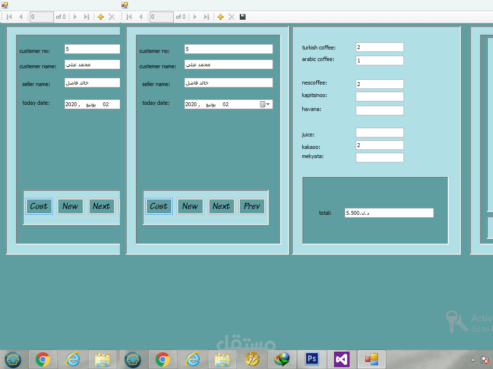Click the empty kapitsinoo field

point(379,97)
